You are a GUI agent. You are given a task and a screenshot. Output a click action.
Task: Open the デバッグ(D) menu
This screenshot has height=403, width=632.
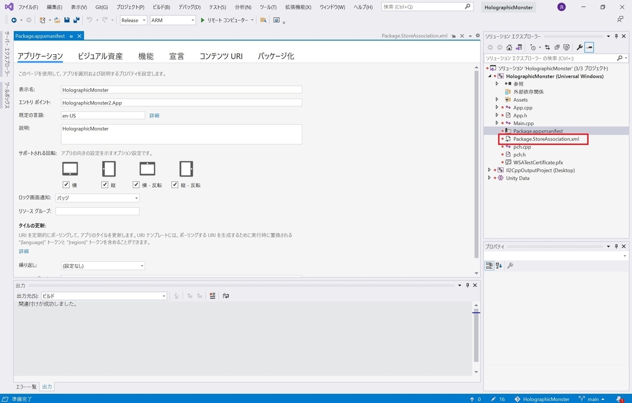(x=189, y=7)
